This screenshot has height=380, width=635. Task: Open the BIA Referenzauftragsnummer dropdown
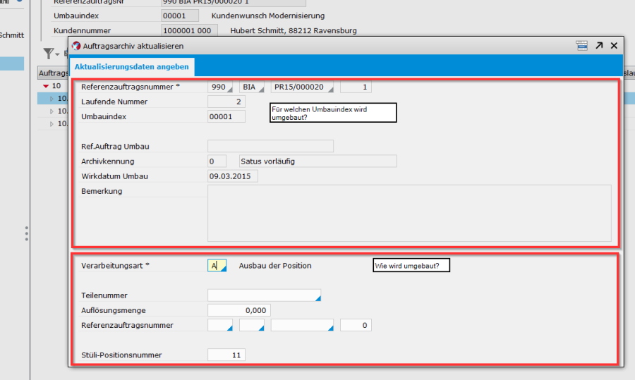251,87
